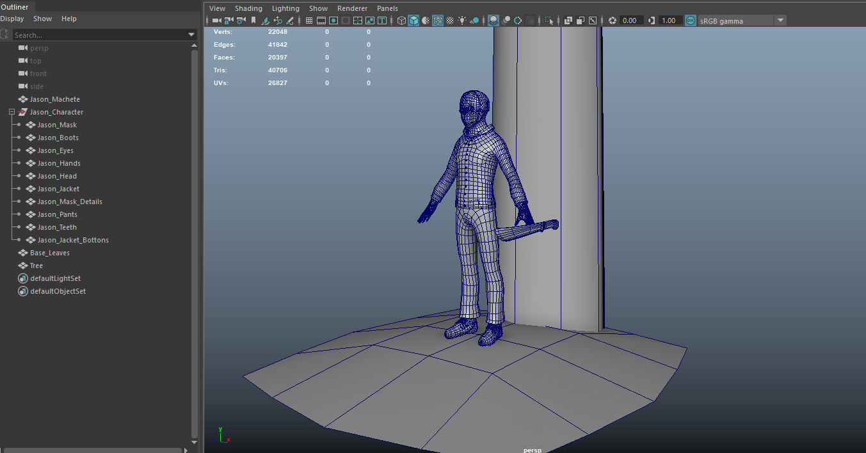Click the Outliner vertical scrollbar
Viewport: 866px width, 453px height.
[x=195, y=243]
